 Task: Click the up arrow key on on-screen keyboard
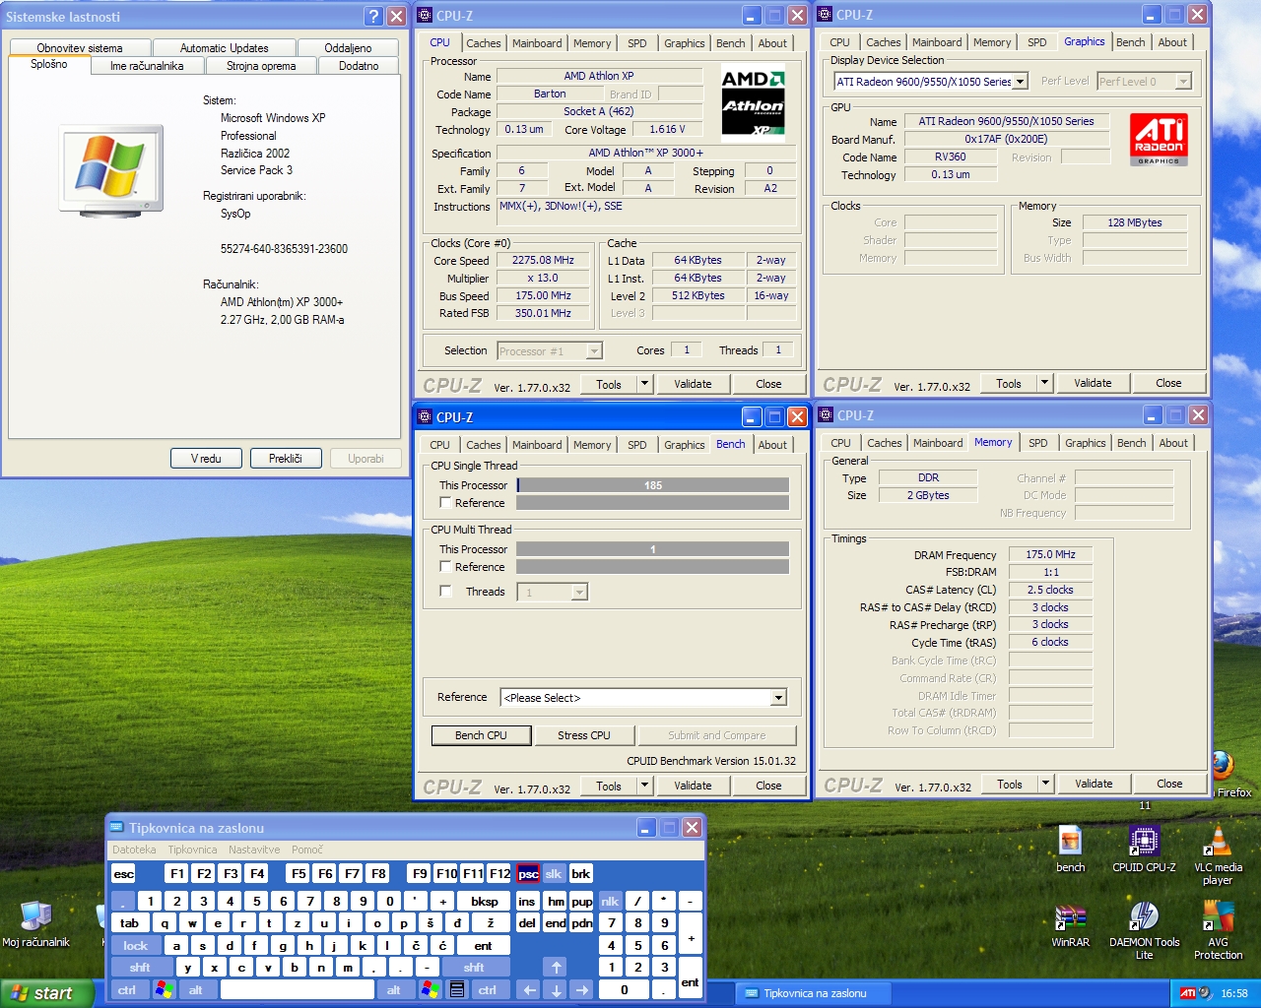556,968
